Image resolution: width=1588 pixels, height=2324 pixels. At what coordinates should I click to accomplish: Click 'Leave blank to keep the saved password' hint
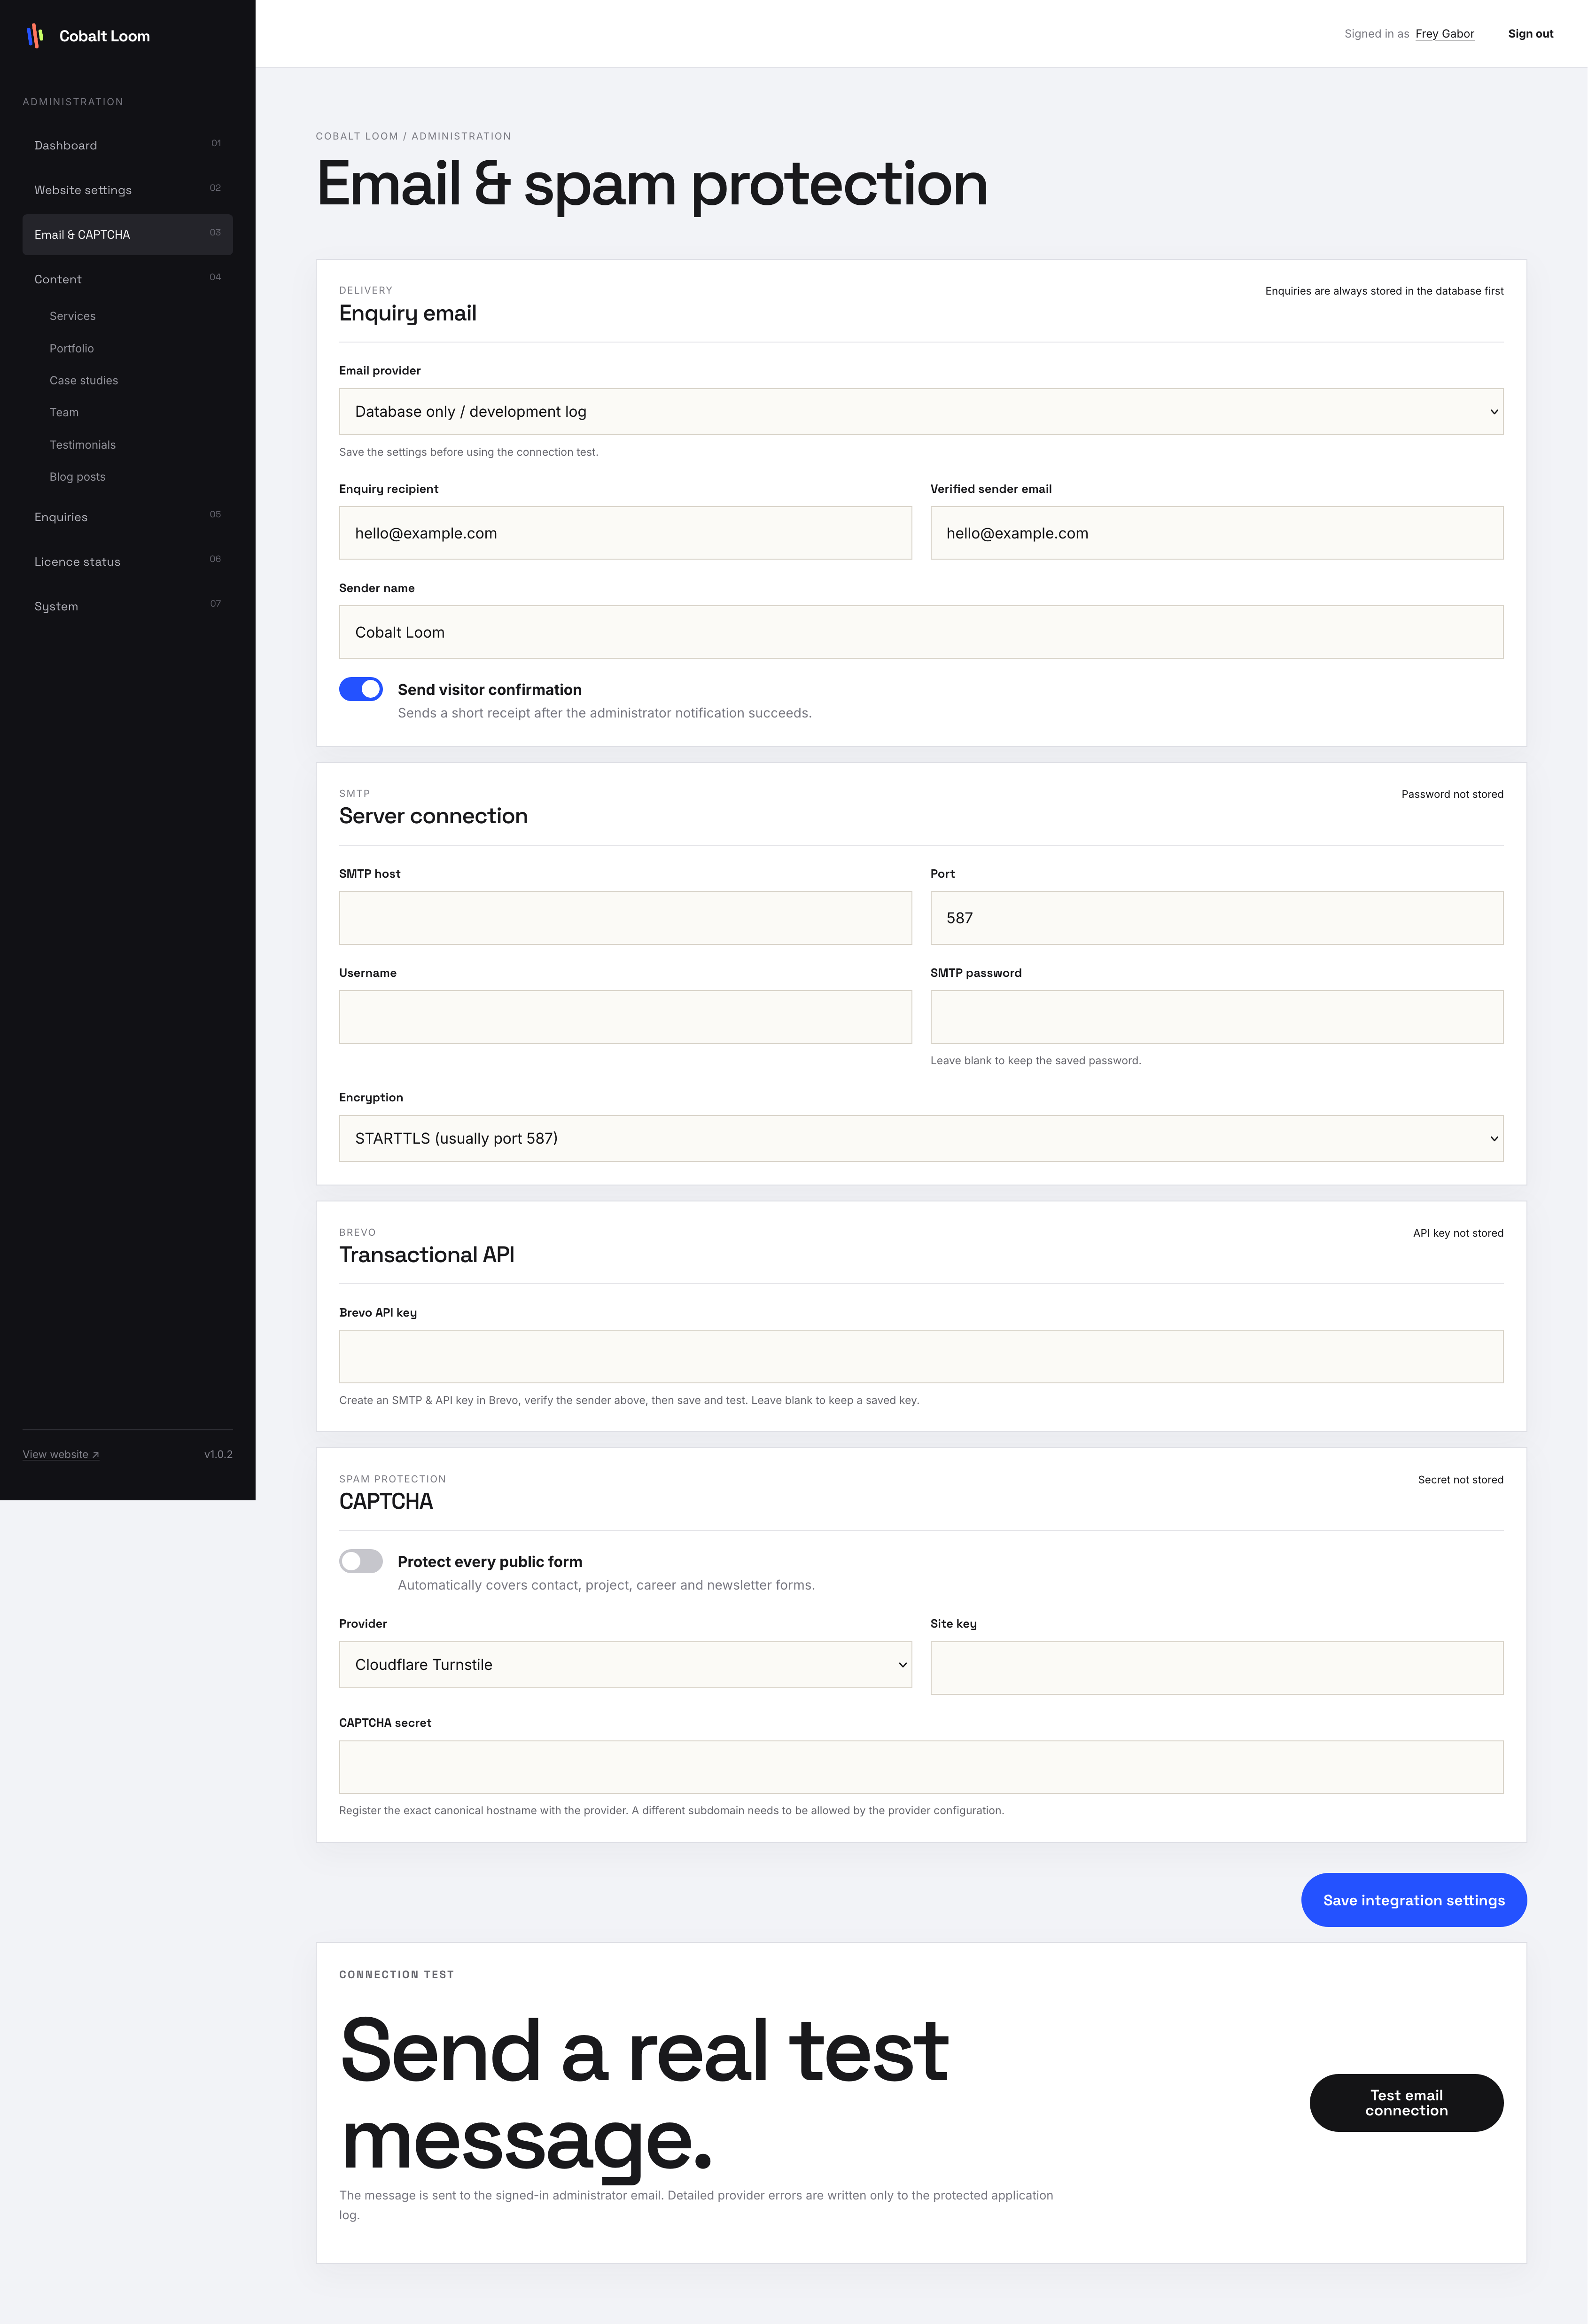1035,1061
